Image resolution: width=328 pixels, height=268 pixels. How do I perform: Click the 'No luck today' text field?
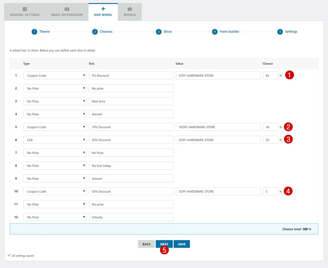[x=131, y=166]
